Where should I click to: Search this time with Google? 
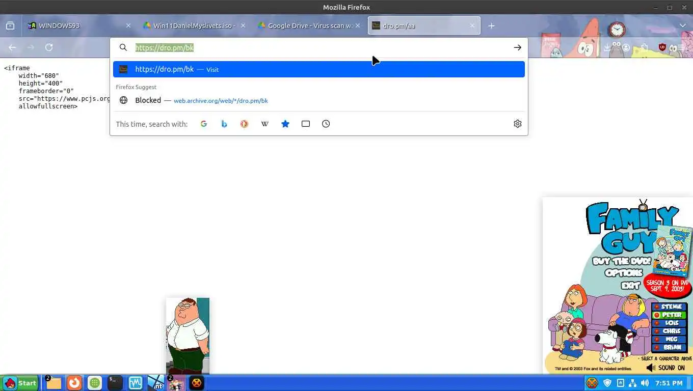pos(204,124)
